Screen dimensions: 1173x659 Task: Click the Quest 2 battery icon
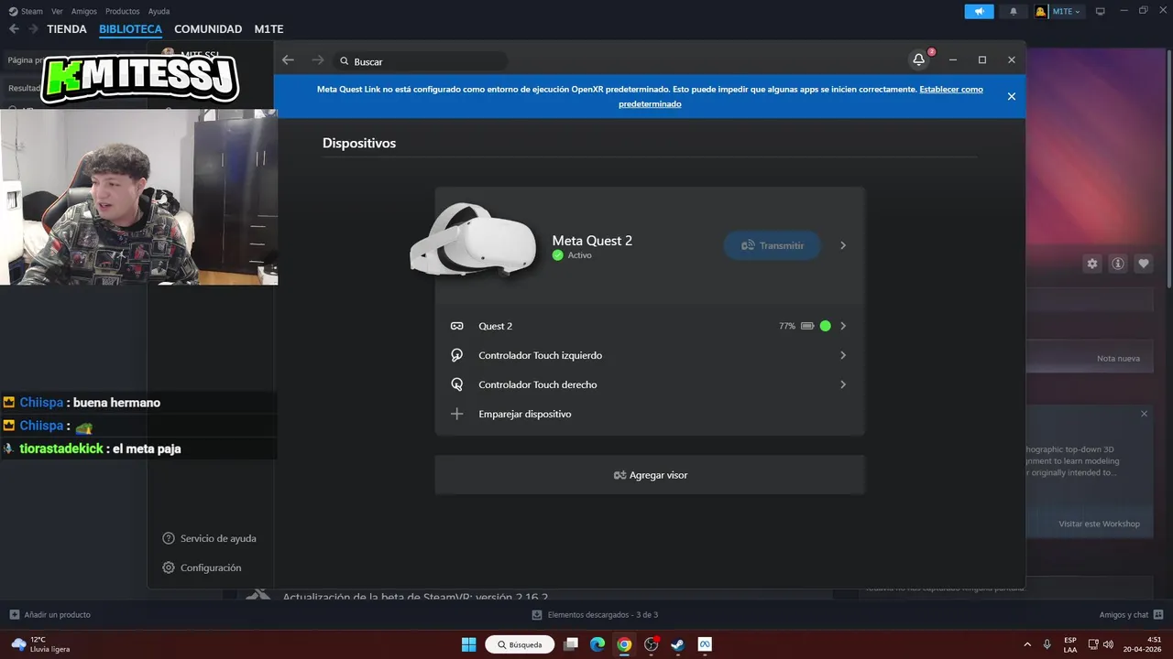[807, 326]
